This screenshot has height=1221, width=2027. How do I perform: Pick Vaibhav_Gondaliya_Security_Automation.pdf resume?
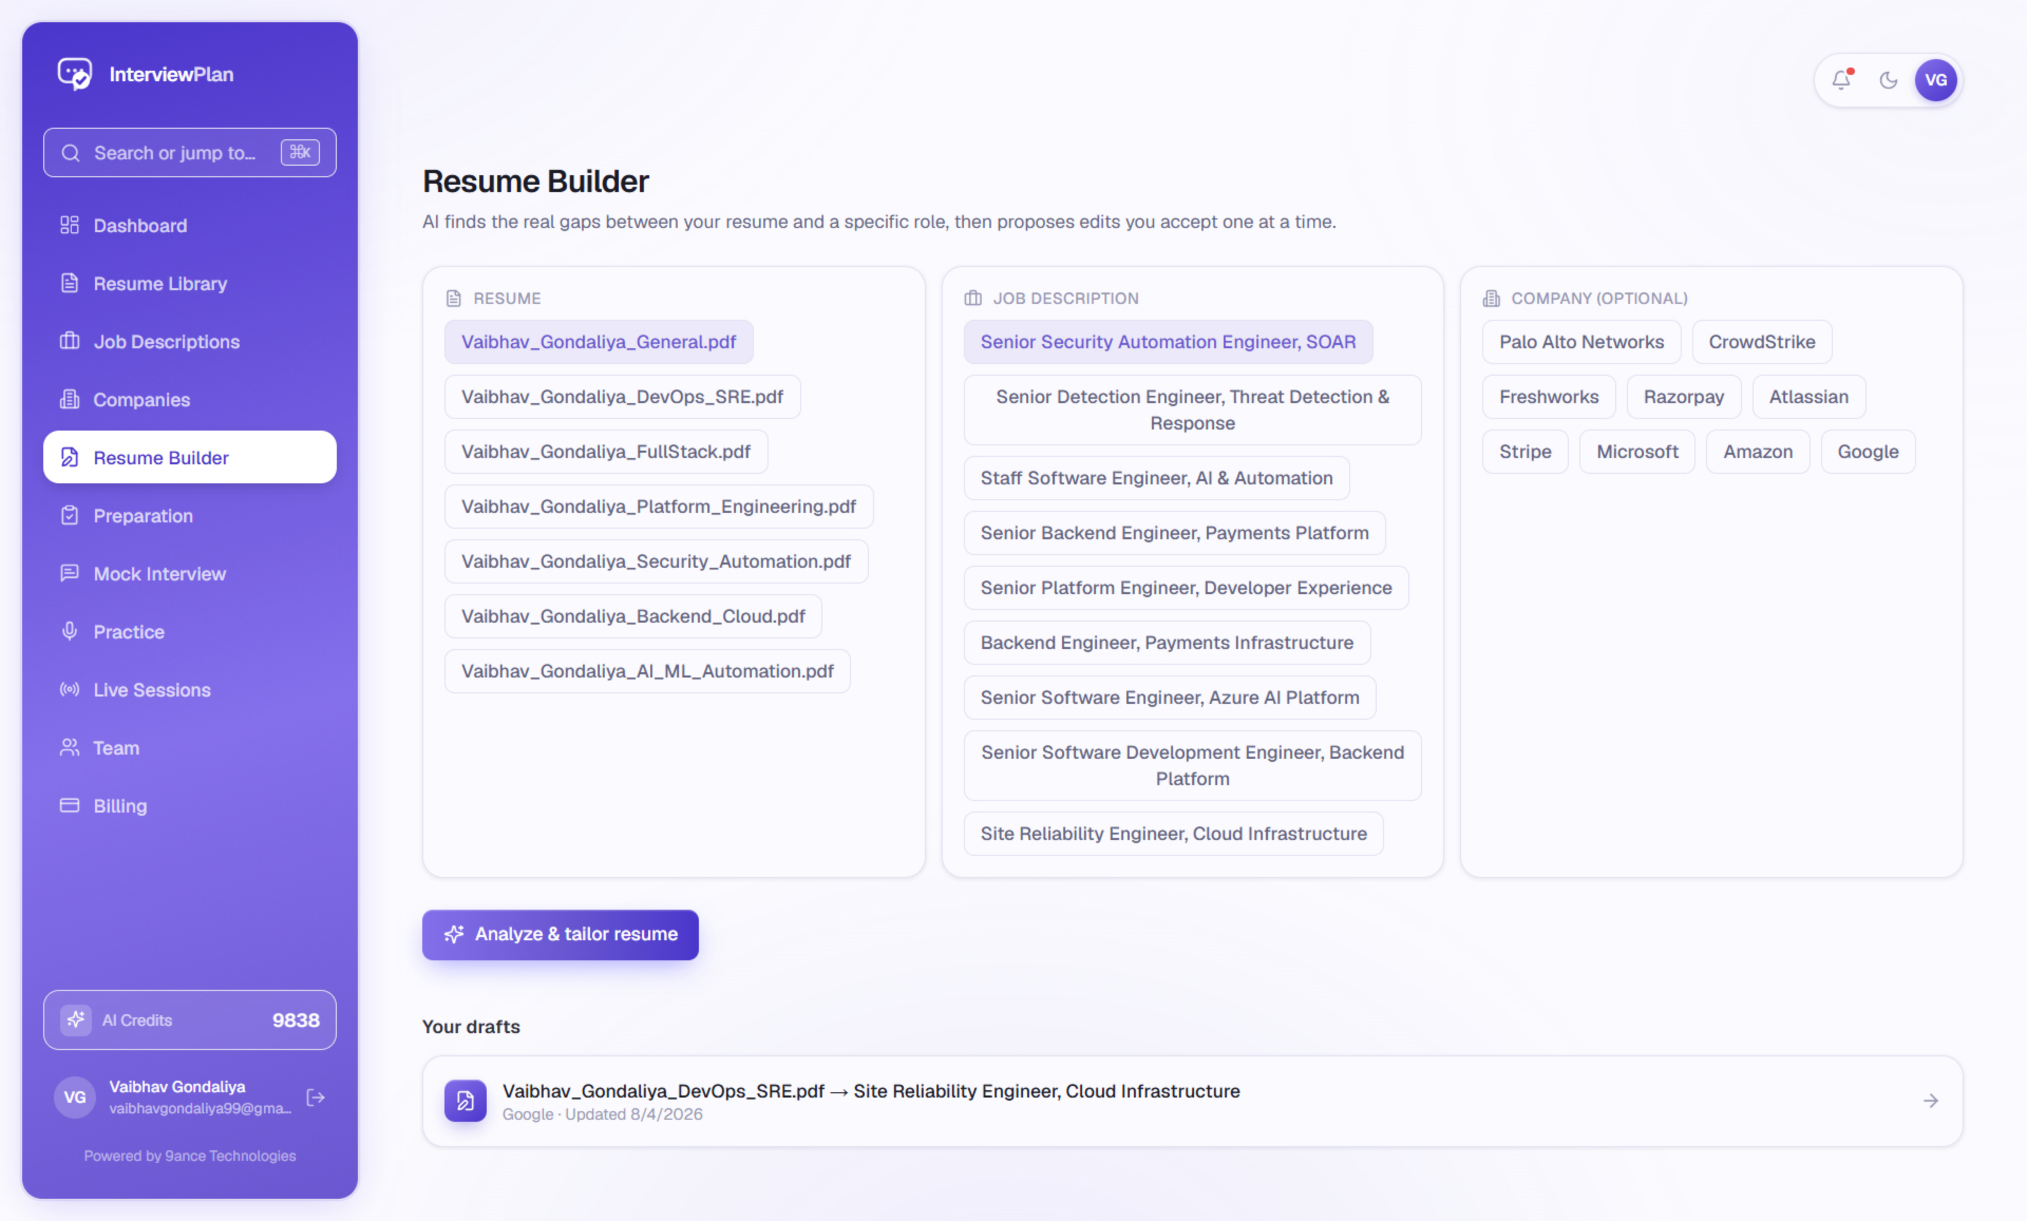click(656, 561)
